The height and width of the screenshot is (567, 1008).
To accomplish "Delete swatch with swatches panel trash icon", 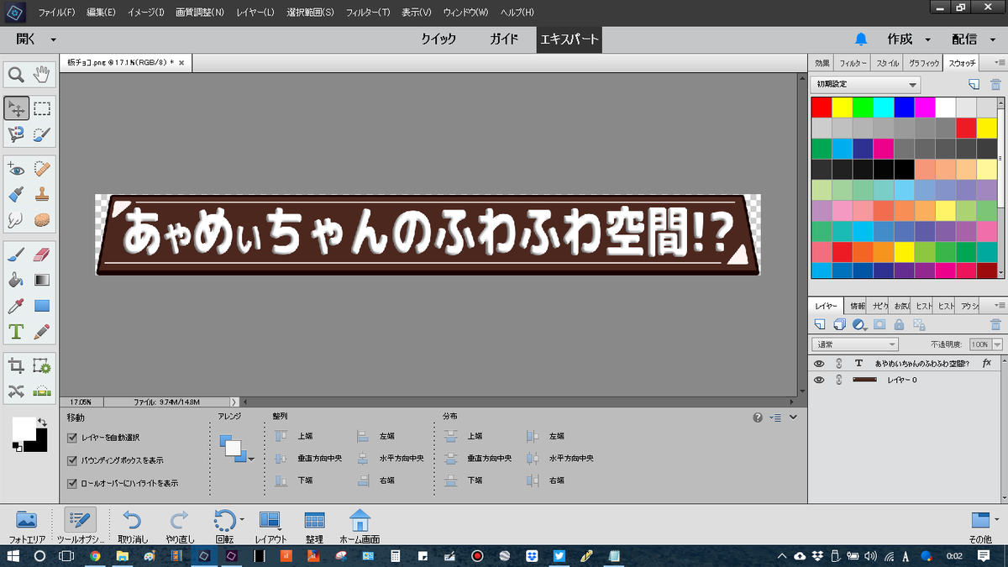I will tap(995, 84).
